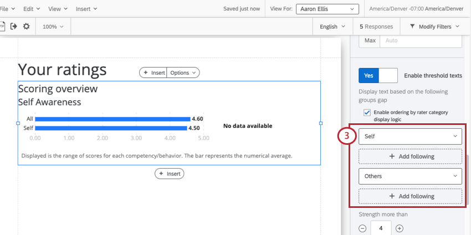Expand the View For Aaron Ellis dropdown
Image resolution: width=471 pixels, height=235 pixels.
coord(327,9)
